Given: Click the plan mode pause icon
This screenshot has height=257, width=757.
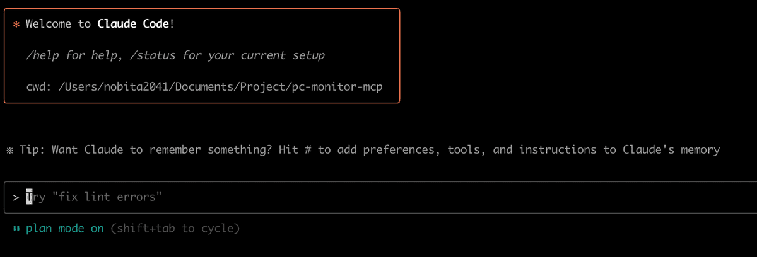Looking at the screenshot, I should point(16,229).
